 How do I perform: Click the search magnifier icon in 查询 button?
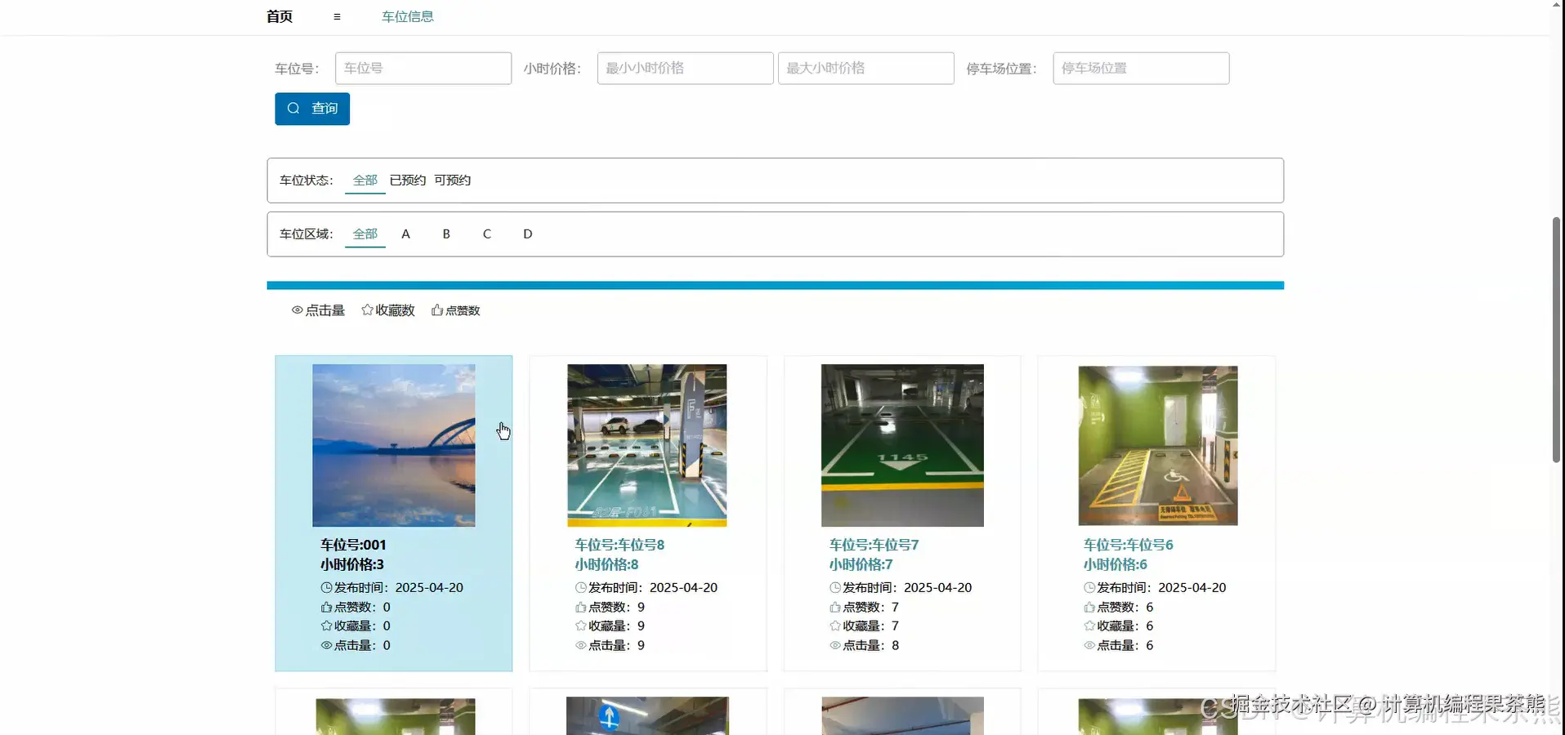click(293, 109)
